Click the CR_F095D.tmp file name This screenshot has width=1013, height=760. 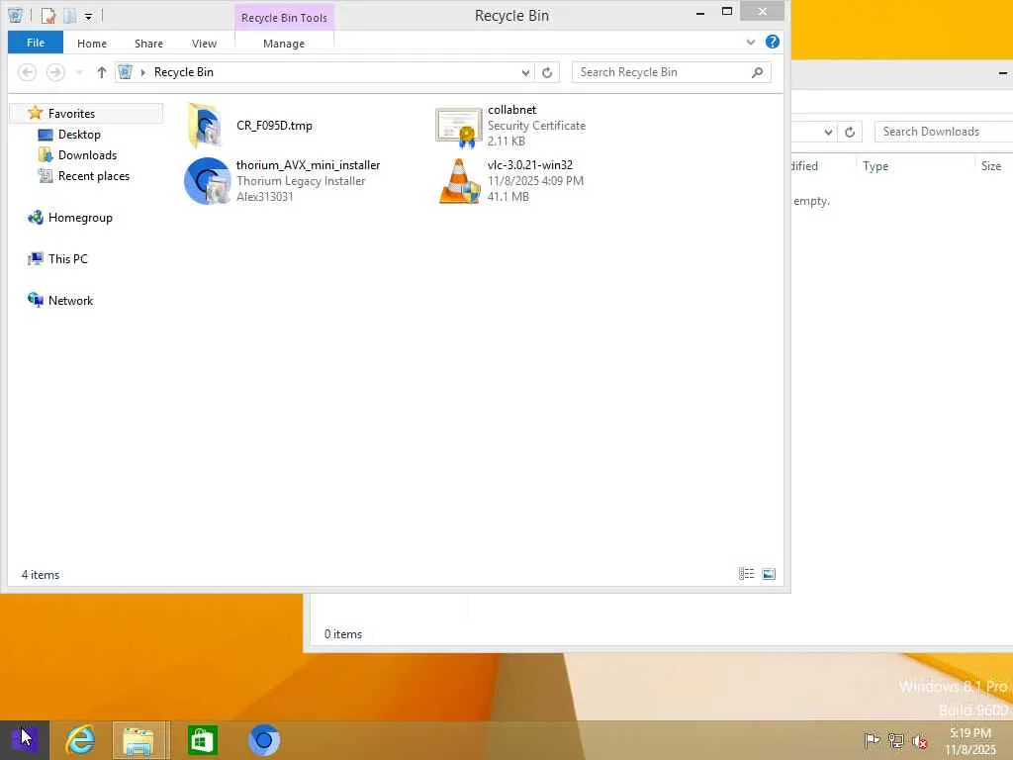coord(275,126)
